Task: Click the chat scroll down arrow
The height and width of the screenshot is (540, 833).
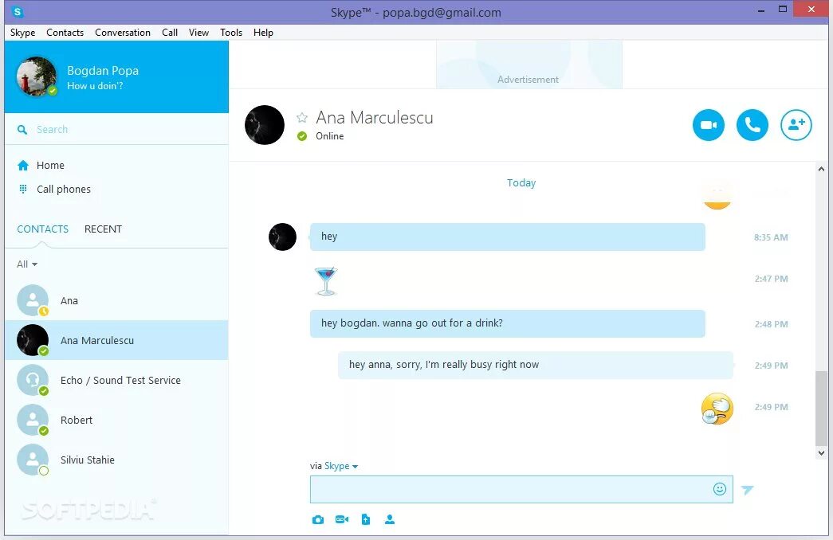Action: tap(821, 453)
